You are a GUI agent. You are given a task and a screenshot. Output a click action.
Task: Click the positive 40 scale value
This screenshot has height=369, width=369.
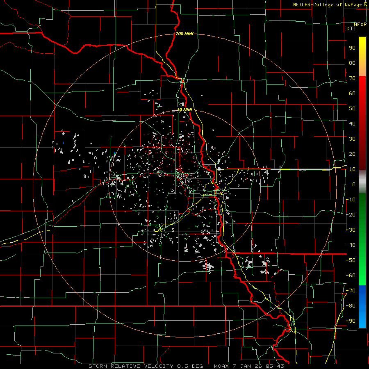click(352, 123)
